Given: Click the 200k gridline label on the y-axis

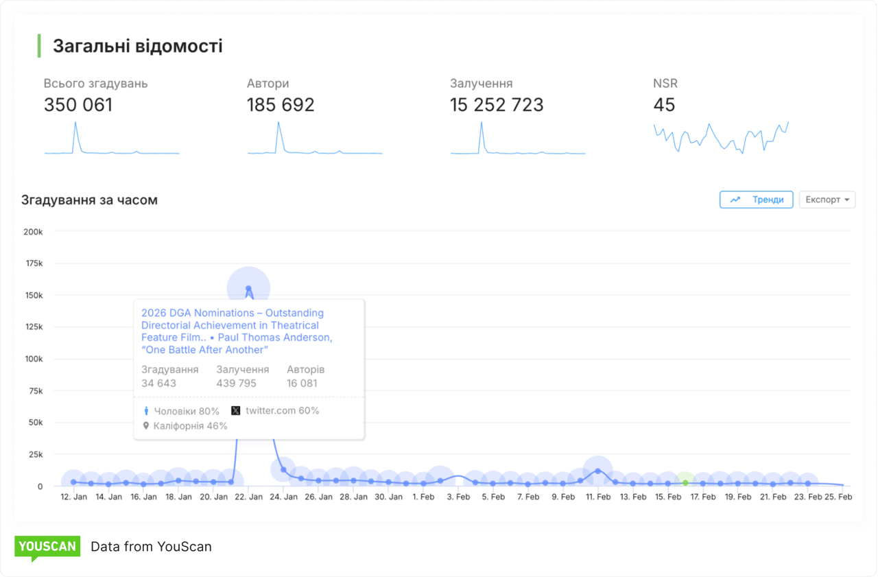Looking at the screenshot, I should 32,231.
